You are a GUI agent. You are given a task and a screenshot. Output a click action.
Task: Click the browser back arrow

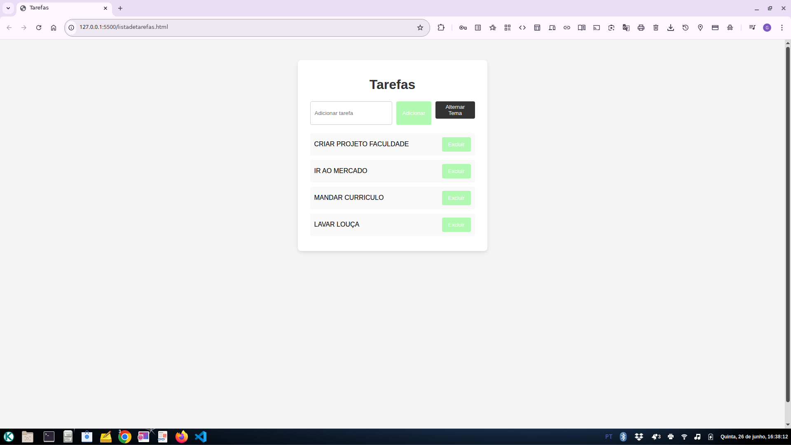tap(9, 28)
